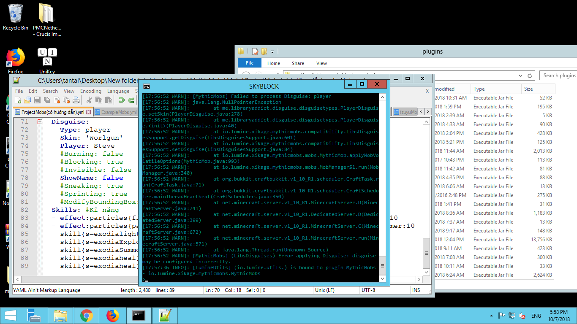577x324 pixels.
Task: Click the Open file icon in Notepad++
Action: 27,100
